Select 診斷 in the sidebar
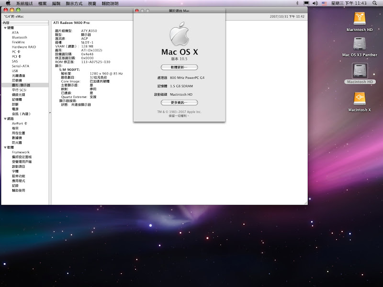 [15, 104]
